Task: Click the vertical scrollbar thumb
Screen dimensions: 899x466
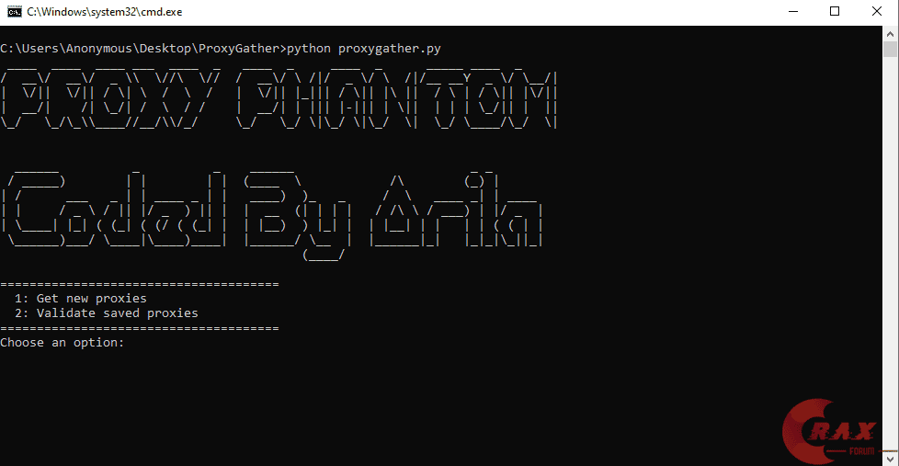Action: (x=890, y=50)
